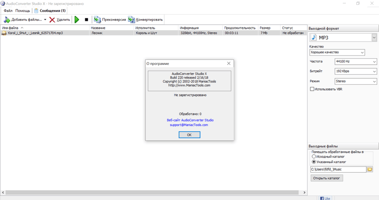Click the Конвертировать toolbar button
379x200 pixels.
click(x=145, y=19)
